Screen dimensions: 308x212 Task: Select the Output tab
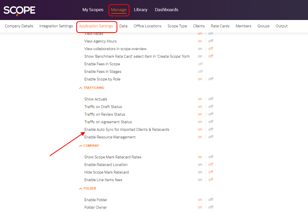(282, 26)
